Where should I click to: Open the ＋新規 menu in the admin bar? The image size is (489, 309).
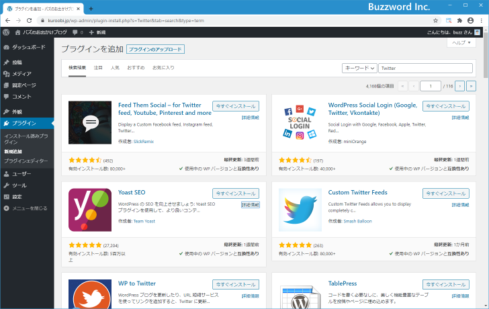coord(97,32)
